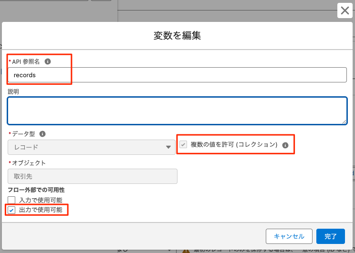Open the データ型 dropdown showing レコード

91,147
